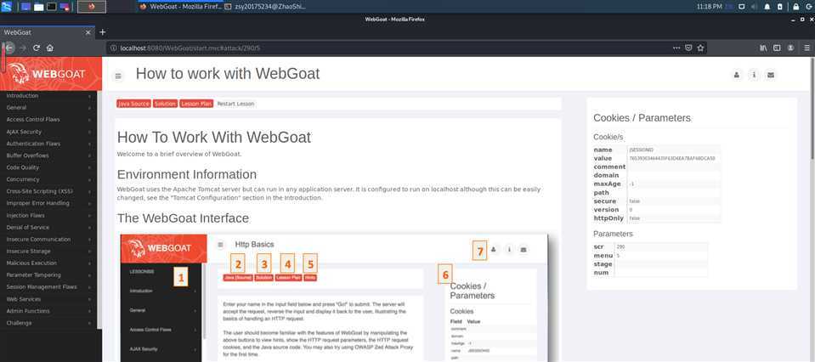View the Lesson Plan

[x=196, y=104]
